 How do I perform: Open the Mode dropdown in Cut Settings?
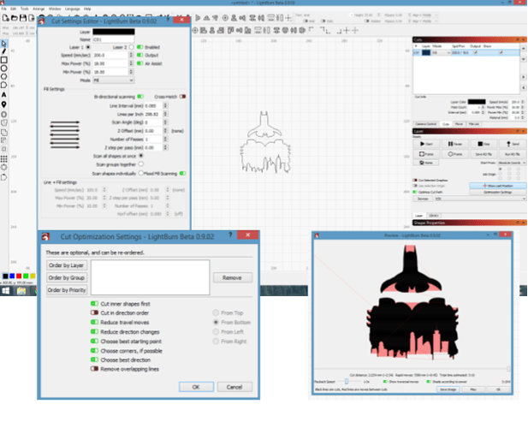point(114,80)
